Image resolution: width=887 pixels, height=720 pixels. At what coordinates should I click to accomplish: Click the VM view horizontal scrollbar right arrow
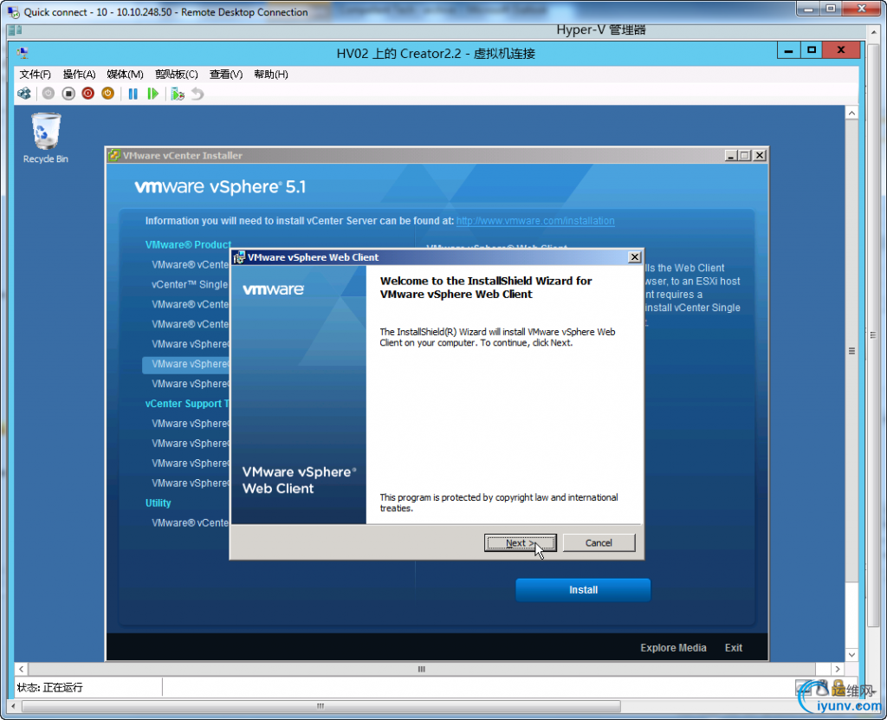pos(838,669)
